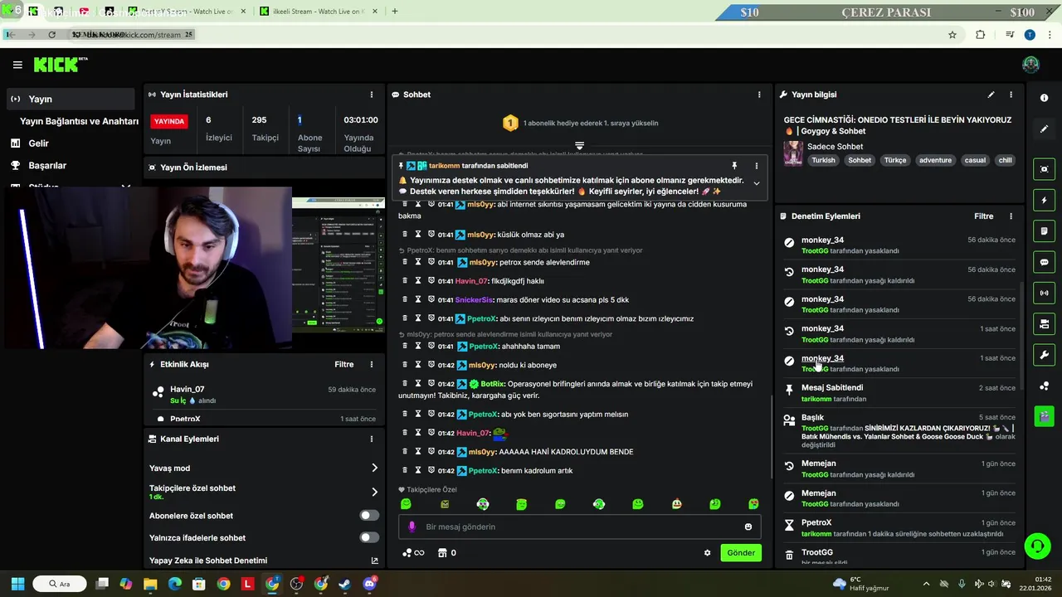Viewport: 1062px width, 597px height.
Task: Click the green headset support button
Action: 1037,546
